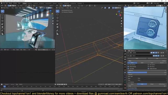
Task: Click the Segments value field
Action: [x=147, y=70]
